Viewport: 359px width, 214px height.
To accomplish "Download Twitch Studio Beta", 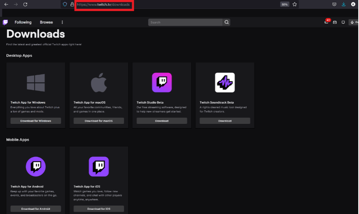I will 161,121.
